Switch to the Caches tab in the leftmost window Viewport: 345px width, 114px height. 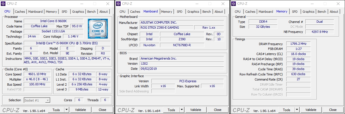pyautogui.click(x=20, y=12)
